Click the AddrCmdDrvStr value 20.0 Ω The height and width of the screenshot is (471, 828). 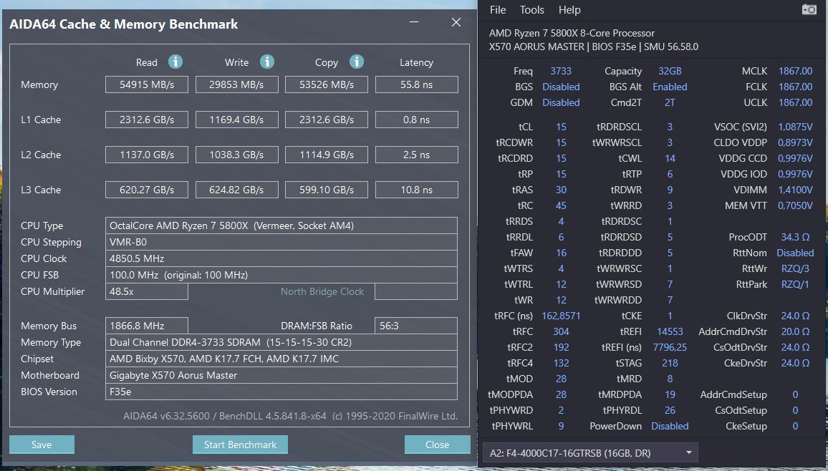click(795, 331)
